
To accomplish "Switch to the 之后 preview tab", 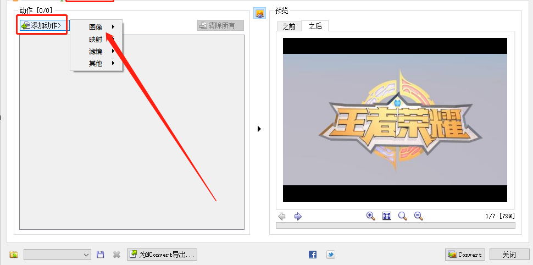I will point(315,26).
